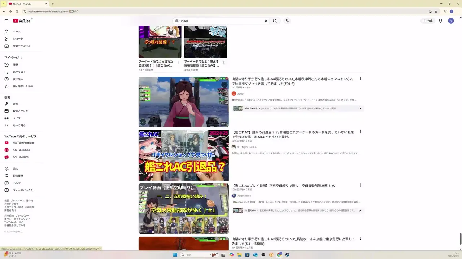Focus the YouTube search input field
Image resolution: width=462 pixels, height=259 pixels.
[219, 21]
